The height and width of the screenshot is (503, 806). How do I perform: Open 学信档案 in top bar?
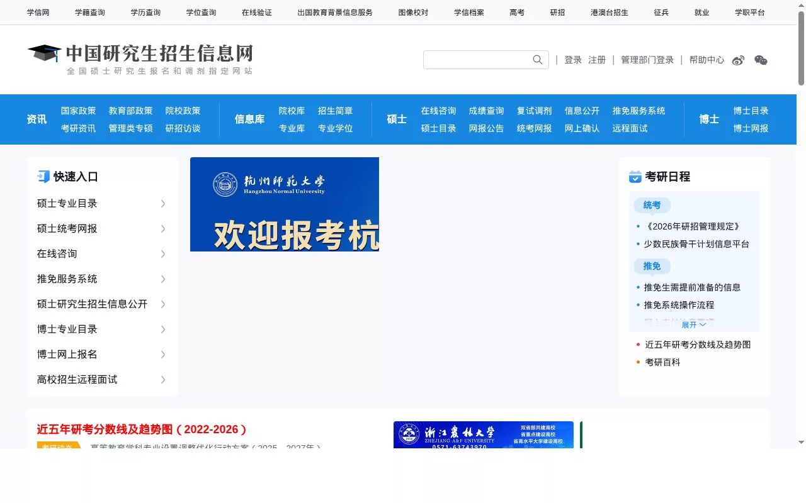click(469, 13)
